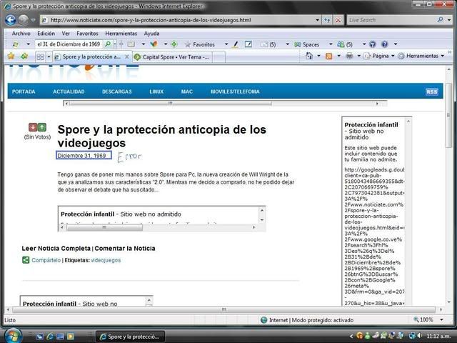Click the toolbar search box with date text
Screen dimensions: 457x343
pos(69,44)
